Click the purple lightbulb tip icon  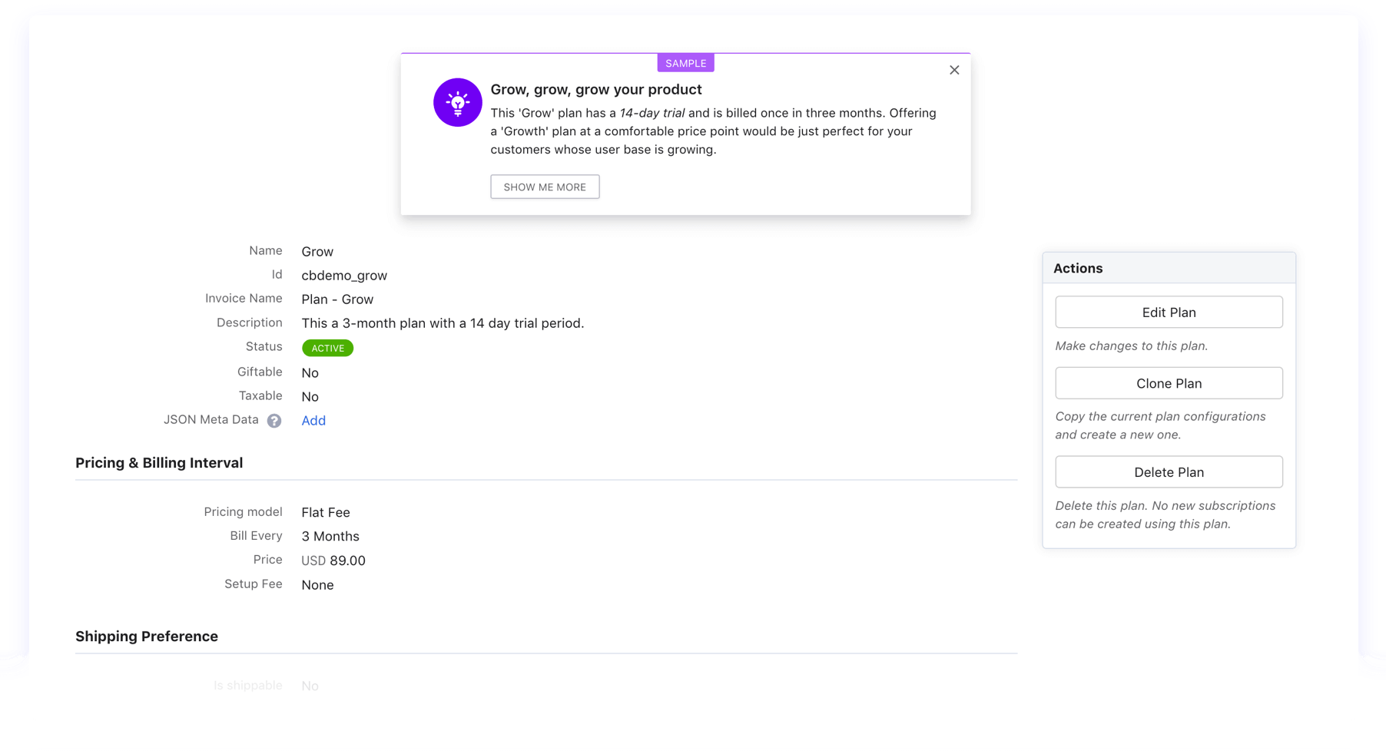(x=457, y=102)
